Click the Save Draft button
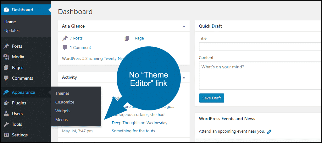Image resolution: width=322 pixels, height=143 pixels. 212,98
